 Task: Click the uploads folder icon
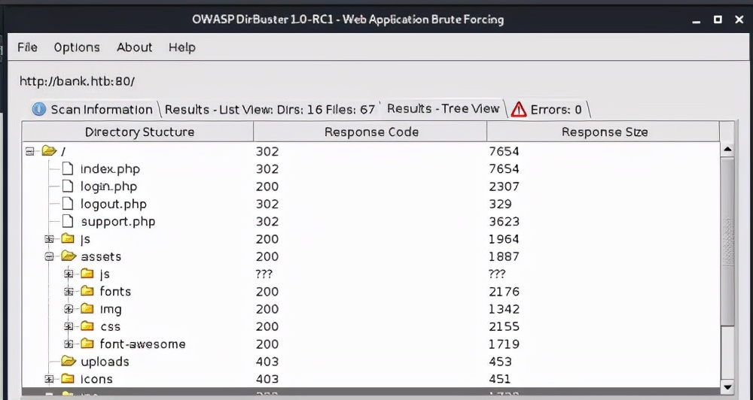69,362
